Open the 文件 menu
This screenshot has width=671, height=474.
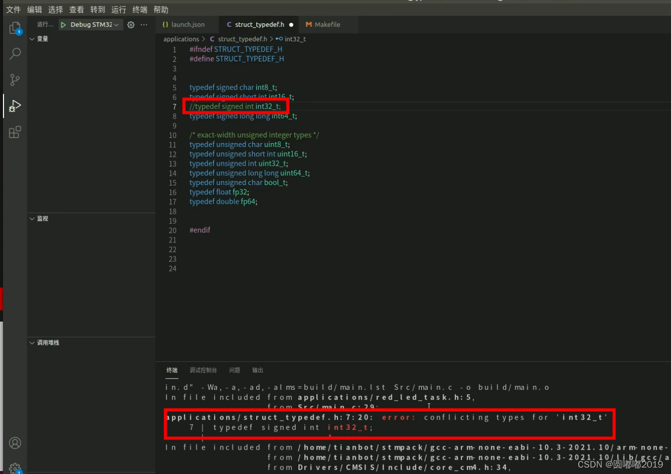pos(13,9)
